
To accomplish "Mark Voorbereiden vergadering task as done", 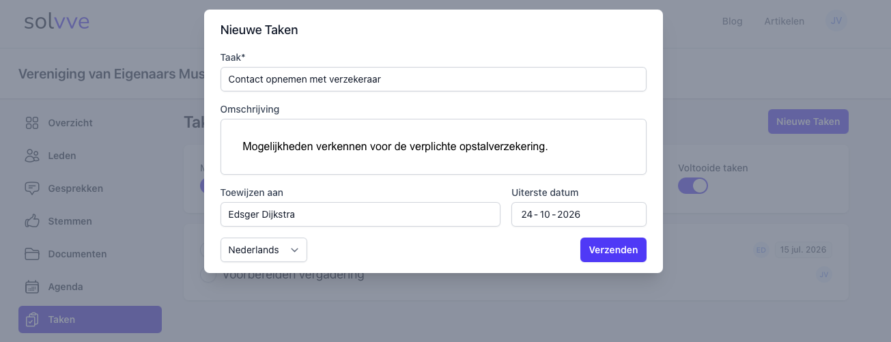I will [x=208, y=275].
